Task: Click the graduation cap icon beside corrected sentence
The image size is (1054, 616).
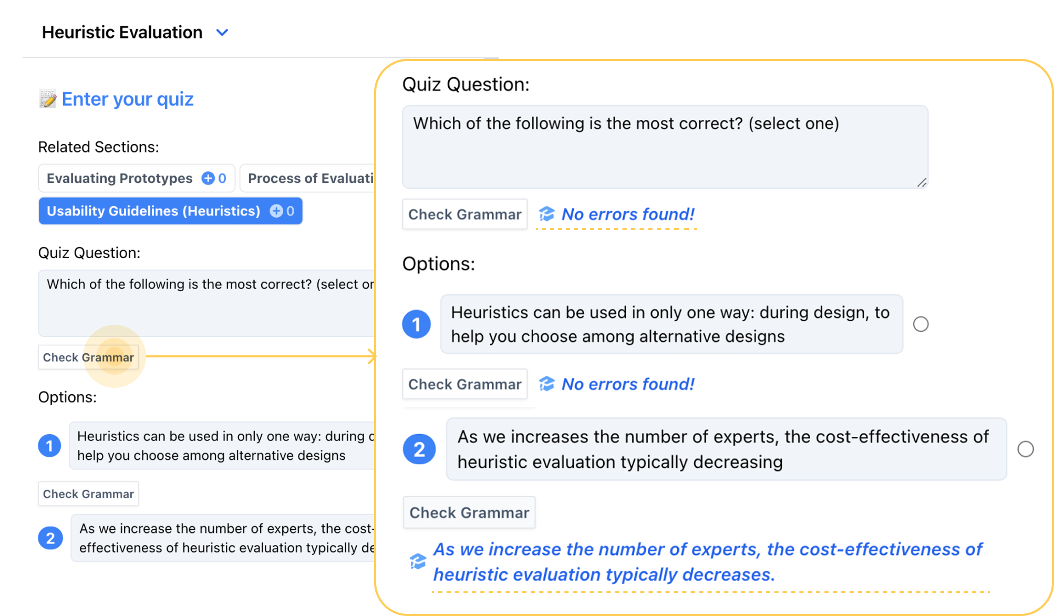Action: pyautogui.click(x=418, y=561)
